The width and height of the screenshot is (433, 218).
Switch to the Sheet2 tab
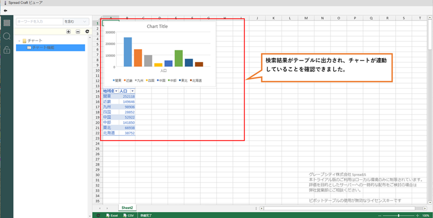pyautogui.click(x=127, y=208)
